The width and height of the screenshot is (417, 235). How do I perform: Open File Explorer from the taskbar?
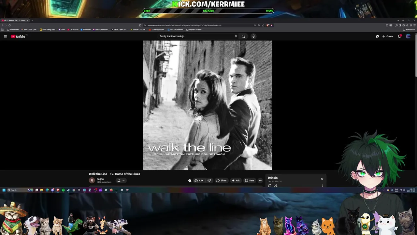(x=42, y=190)
